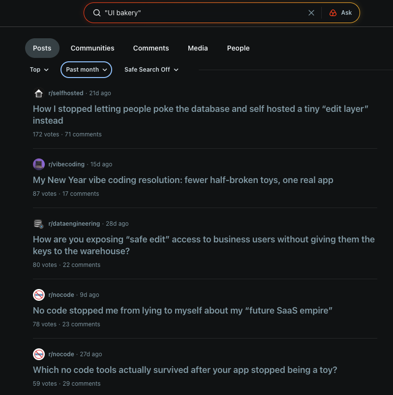The height and width of the screenshot is (395, 393).
Task: Switch to the Communities tab
Action: tap(92, 48)
